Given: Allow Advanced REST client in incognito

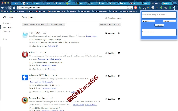Looking at the screenshot, I should click(x=30, y=92).
